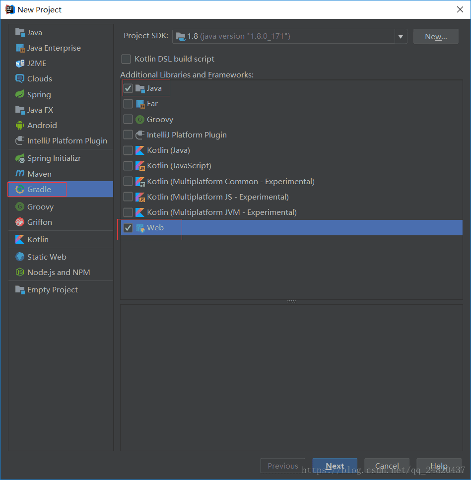471x480 pixels.
Task: Select Empty Project type
Action: coord(61,289)
